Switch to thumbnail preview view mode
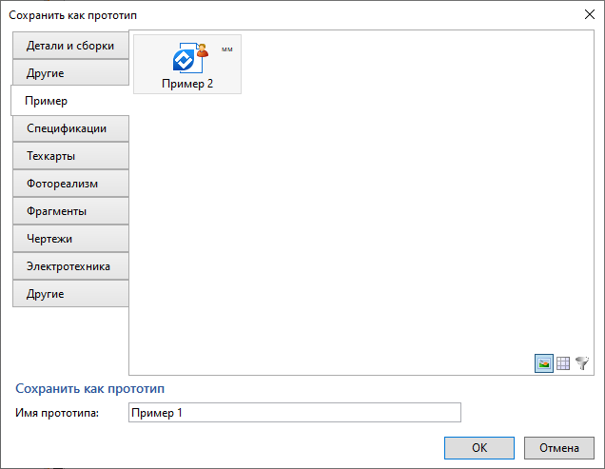 pyautogui.click(x=544, y=362)
